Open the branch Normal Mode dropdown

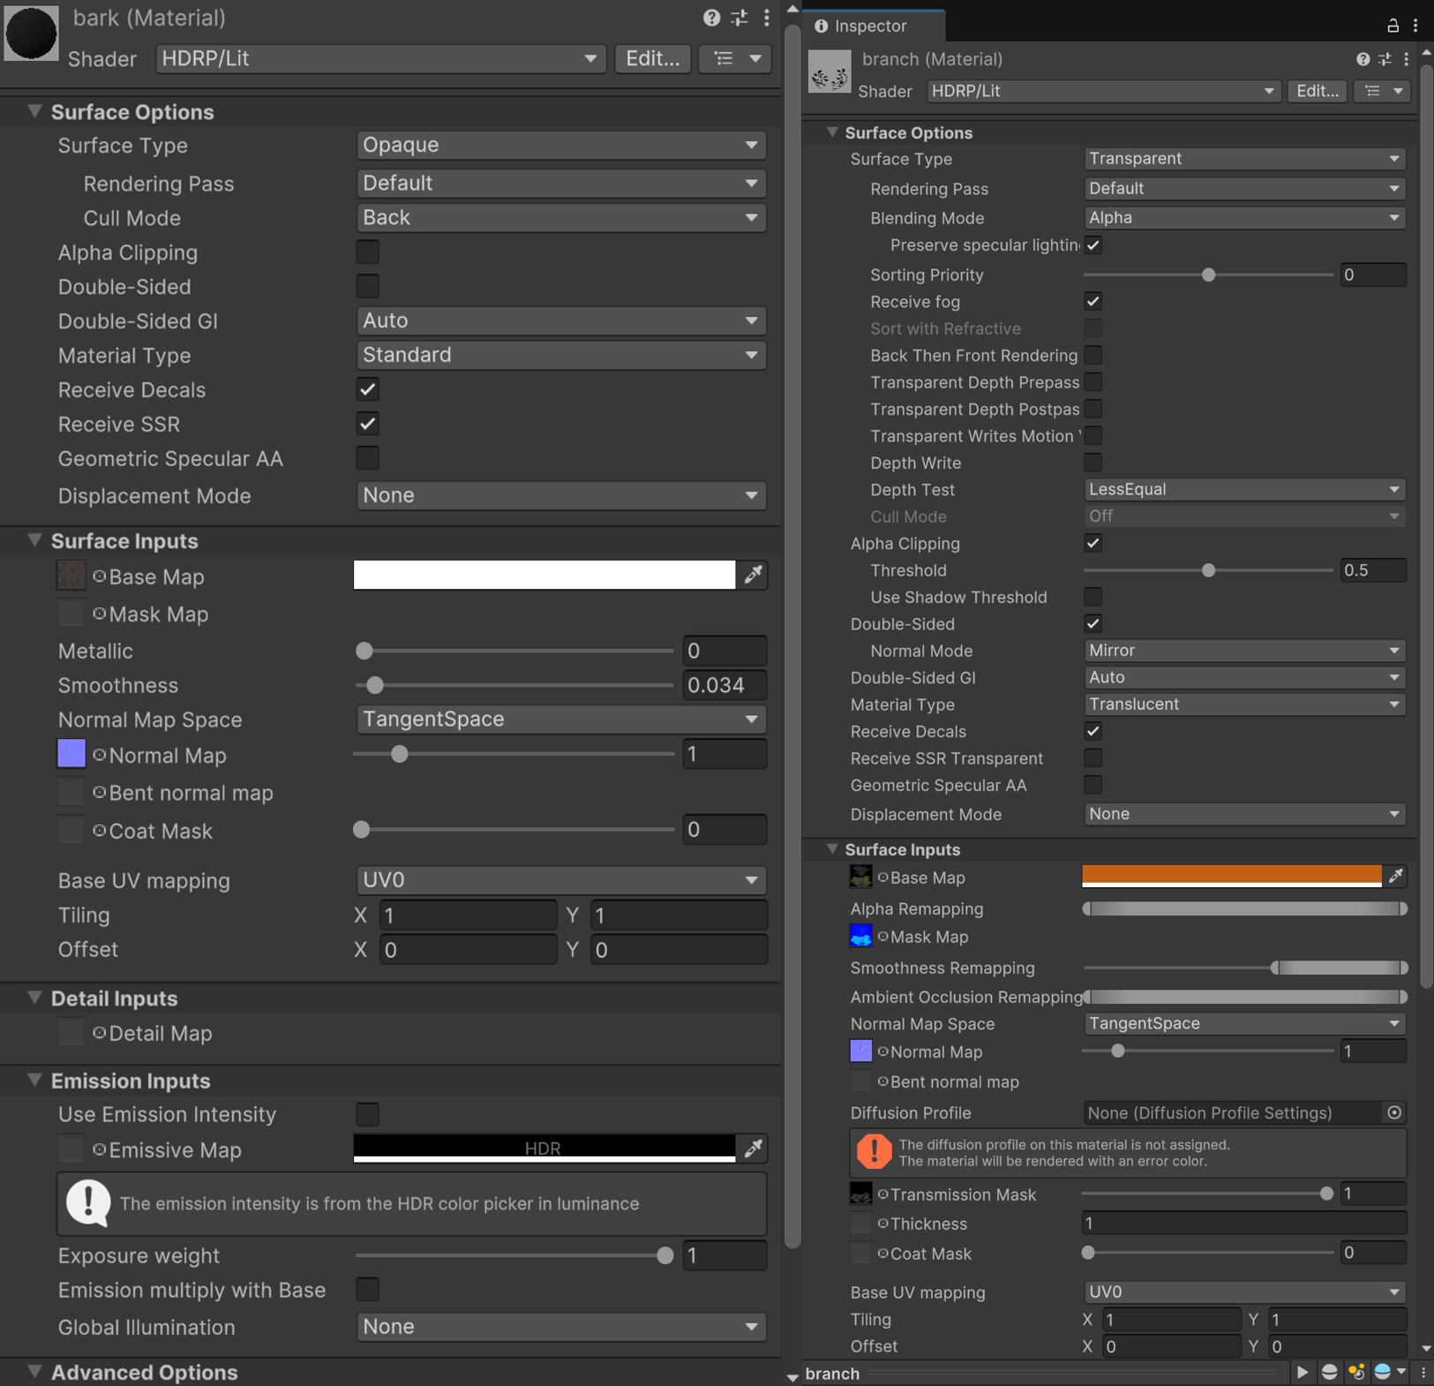pyautogui.click(x=1244, y=651)
